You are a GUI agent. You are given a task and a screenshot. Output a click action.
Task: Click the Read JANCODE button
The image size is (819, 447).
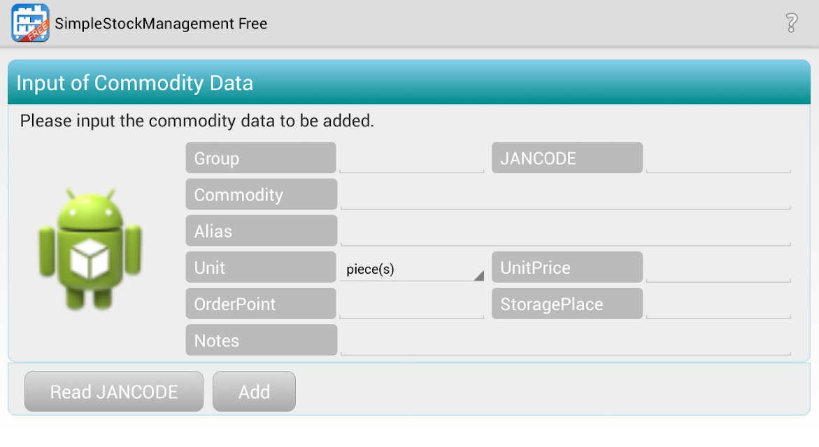point(114,392)
